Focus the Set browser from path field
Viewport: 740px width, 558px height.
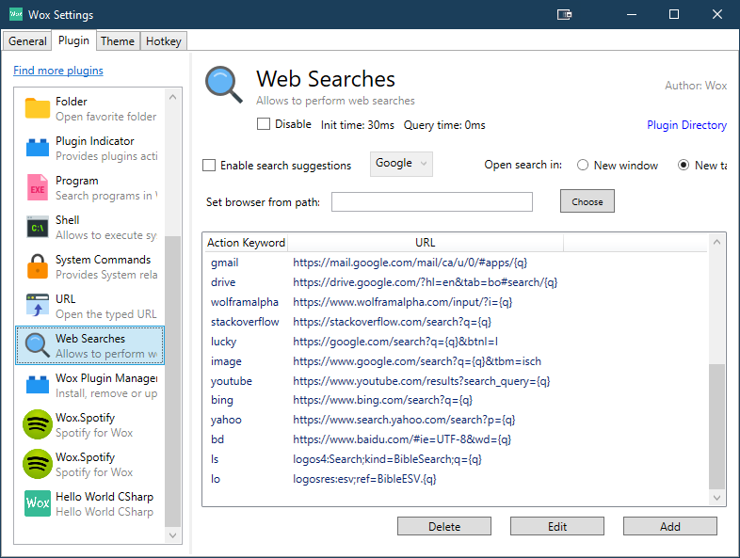(x=432, y=202)
